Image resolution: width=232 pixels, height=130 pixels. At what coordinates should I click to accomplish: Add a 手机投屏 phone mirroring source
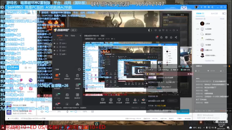point(119,101)
